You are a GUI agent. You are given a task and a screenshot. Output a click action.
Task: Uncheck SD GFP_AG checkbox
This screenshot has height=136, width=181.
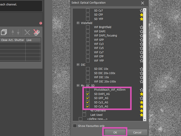(88, 98)
